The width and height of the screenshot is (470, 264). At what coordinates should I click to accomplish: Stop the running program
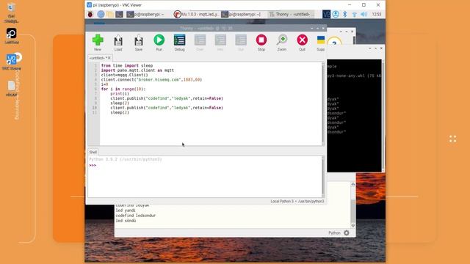point(261,43)
